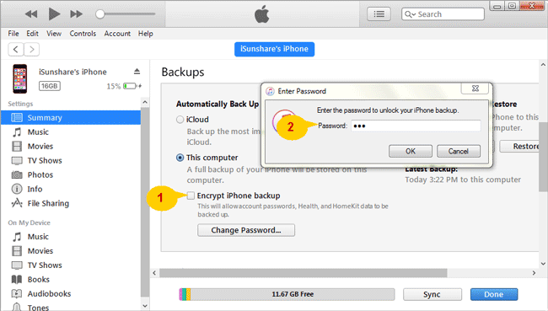Close the Enter Password dialog

pos(475,88)
